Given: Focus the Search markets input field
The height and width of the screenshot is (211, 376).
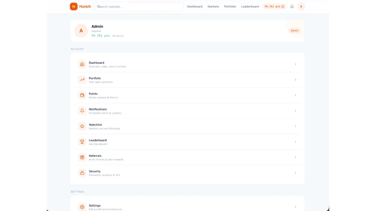Looking at the screenshot, I should [139, 6].
